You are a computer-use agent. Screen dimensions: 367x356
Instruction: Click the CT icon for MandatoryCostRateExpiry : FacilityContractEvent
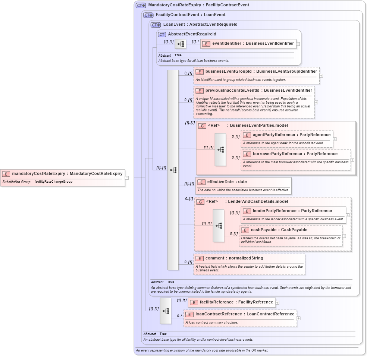pos(140,5)
